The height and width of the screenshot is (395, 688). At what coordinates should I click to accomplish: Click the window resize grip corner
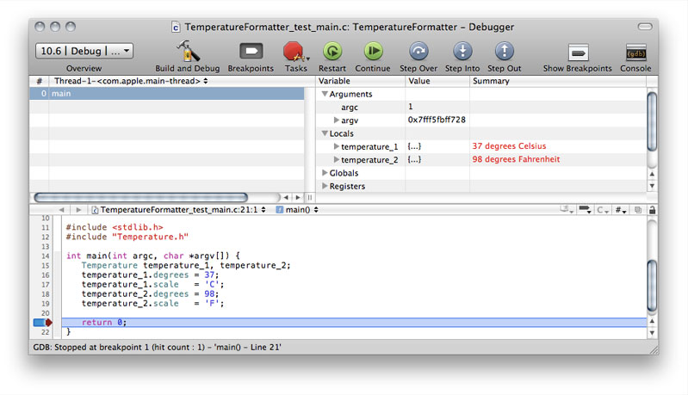654,350
